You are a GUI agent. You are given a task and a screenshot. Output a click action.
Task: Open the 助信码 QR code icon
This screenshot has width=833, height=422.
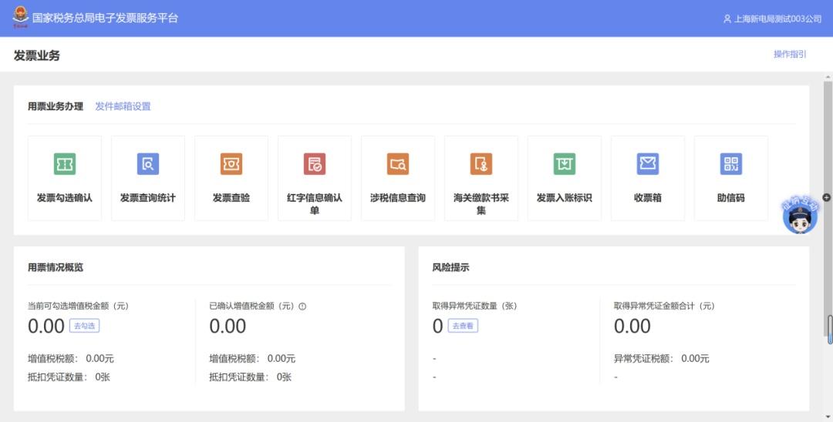pyautogui.click(x=731, y=164)
